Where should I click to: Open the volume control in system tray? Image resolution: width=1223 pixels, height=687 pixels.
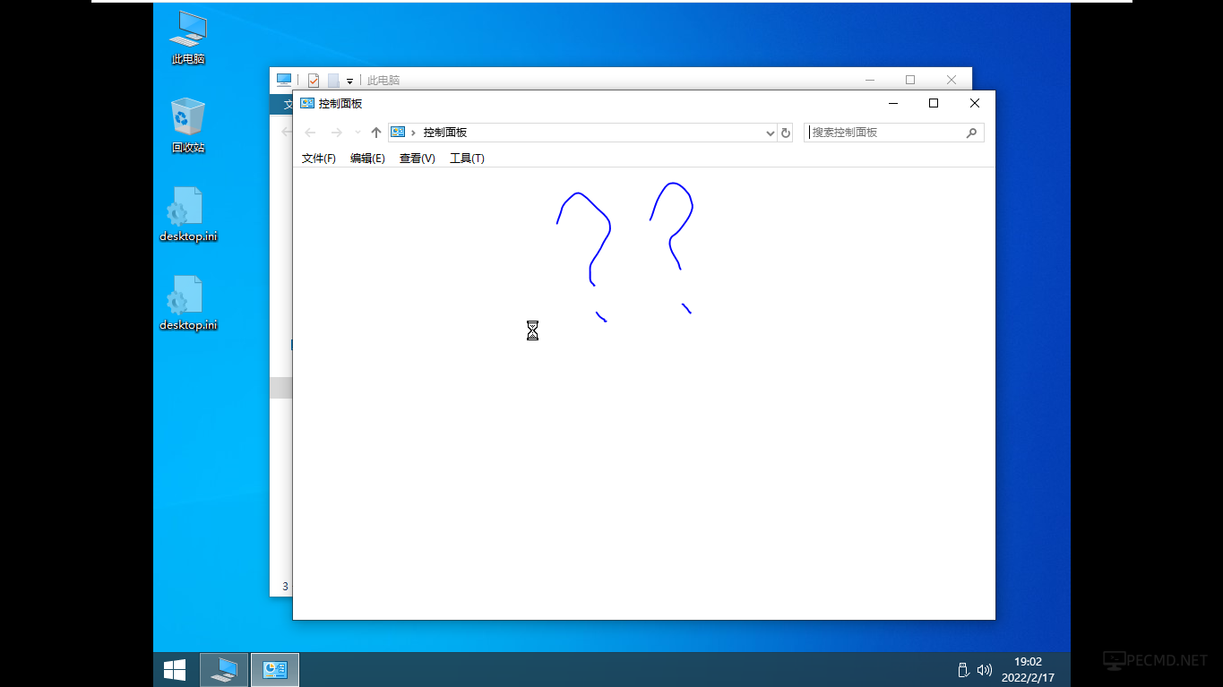pos(985,670)
